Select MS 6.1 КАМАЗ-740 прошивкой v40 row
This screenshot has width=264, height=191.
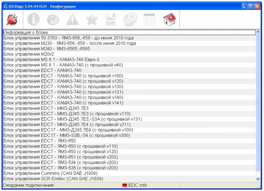[x=129, y=65]
